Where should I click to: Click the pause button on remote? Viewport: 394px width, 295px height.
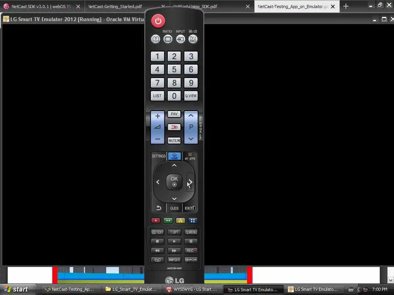(x=191, y=241)
